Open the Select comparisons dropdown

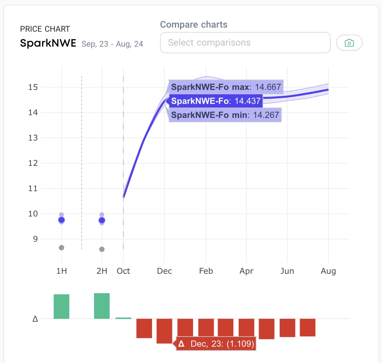click(x=245, y=43)
